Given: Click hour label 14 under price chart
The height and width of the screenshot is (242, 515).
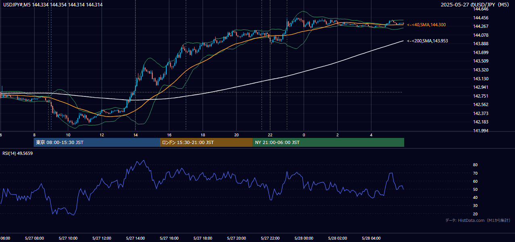Looking at the screenshot, I should (x=135, y=135).
